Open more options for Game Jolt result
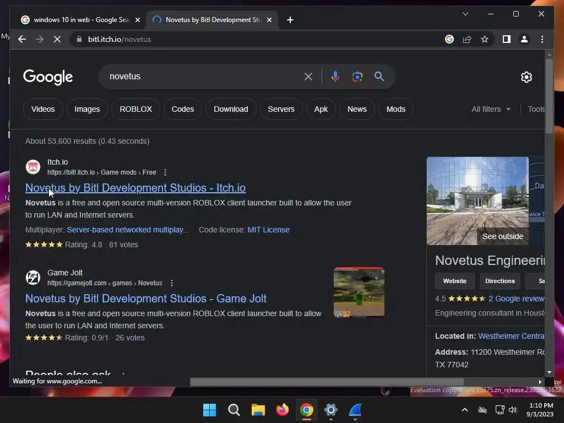Screen dimensions: 564x423 tap(172, 283)
